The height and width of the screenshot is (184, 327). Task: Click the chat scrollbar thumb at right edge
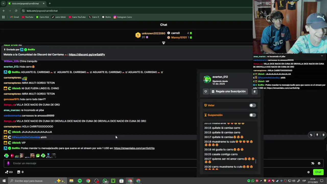click(326, 147)
